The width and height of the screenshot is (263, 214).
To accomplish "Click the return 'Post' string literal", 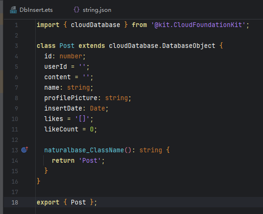I will [90, 161].
